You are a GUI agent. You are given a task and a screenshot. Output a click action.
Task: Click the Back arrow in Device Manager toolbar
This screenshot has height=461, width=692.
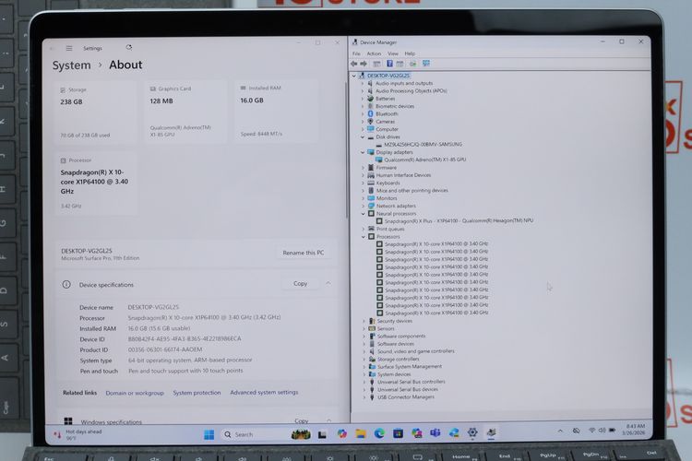[354, 64]
